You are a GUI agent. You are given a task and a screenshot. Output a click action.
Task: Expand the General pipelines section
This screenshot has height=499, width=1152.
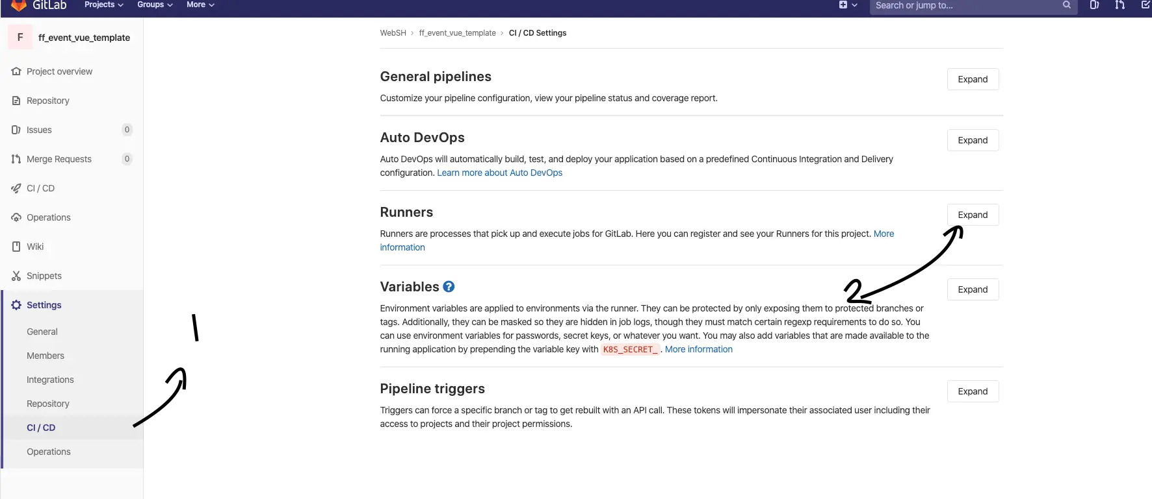[973, 79]
